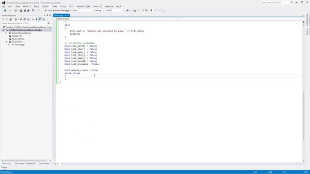310x174 pixels.
Task: Click Solution Explorer Properties wrench icon
Action: click(x=36, y=19)
